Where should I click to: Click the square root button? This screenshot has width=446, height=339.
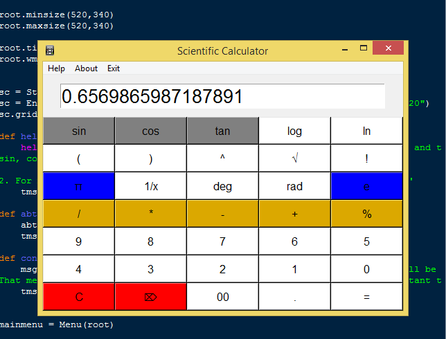pyautogui.click(x=295, y=158)
